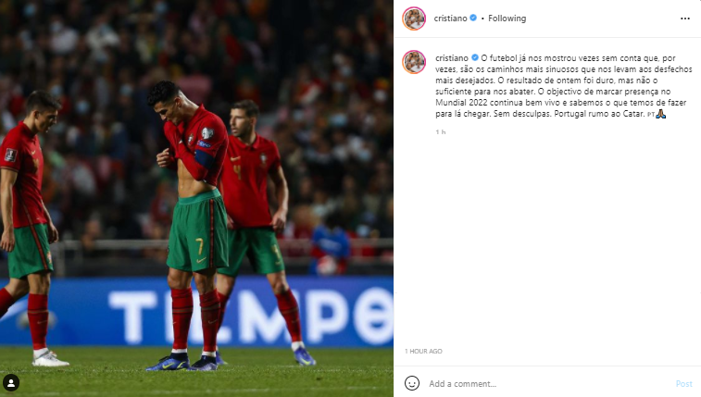Screen dimensions: 701x397
Task: Click praying hands emoji ending the caption
Action: 661,114
